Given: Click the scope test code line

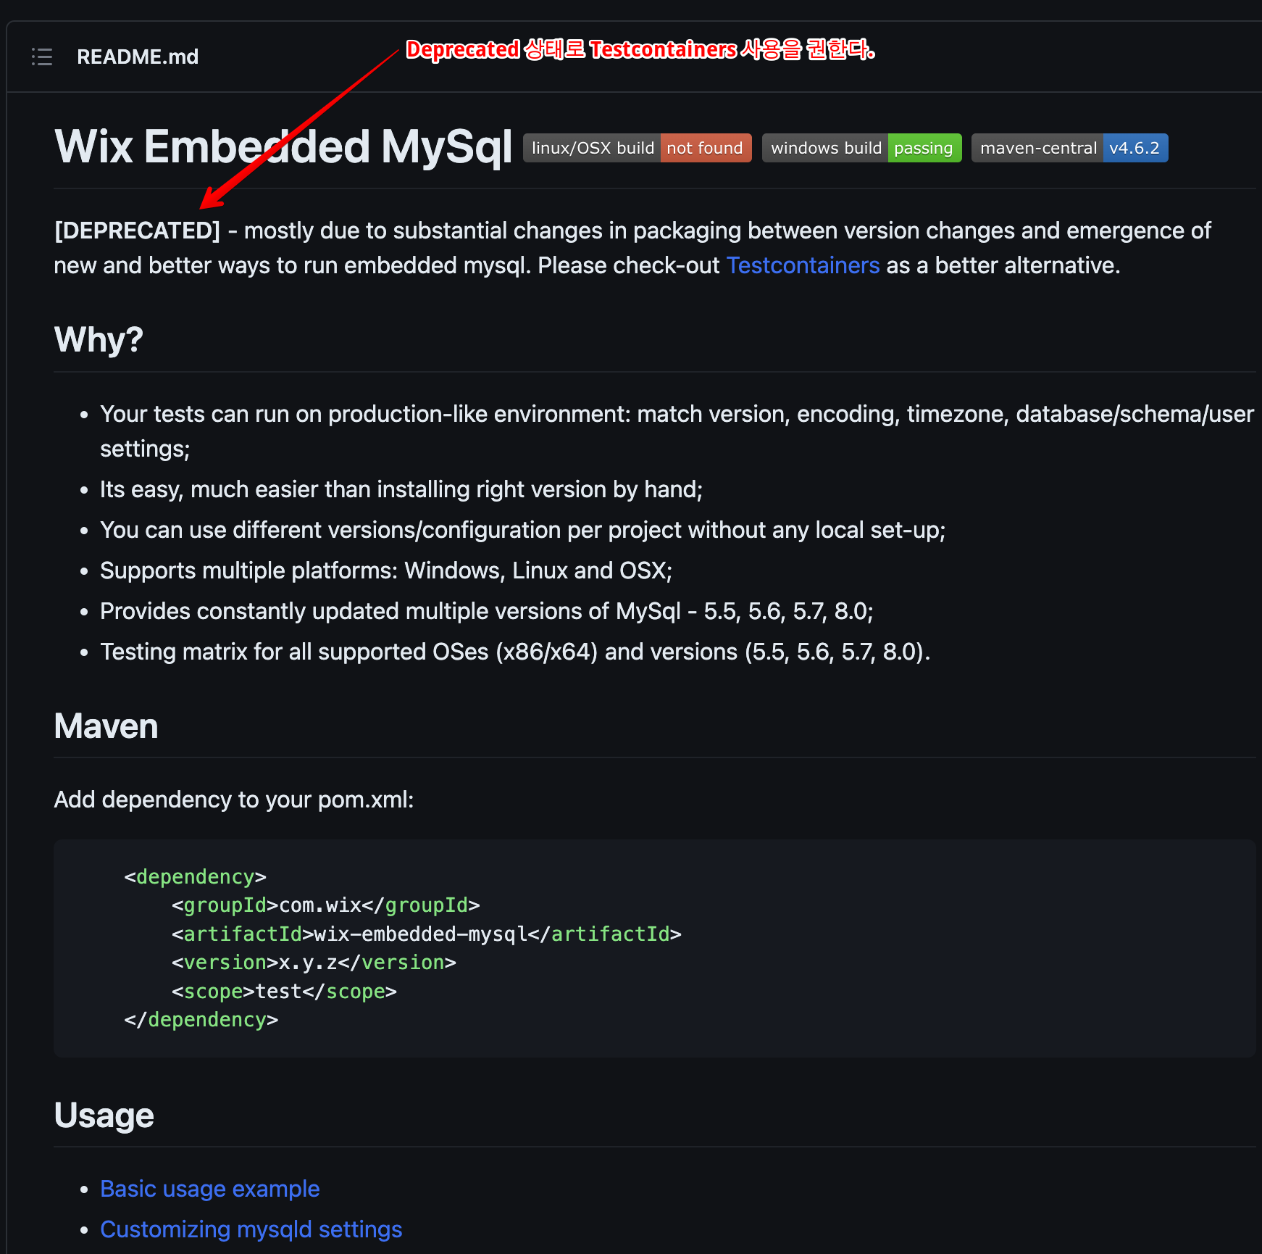Looking at the screenshot, I should (x=284, y=991).
